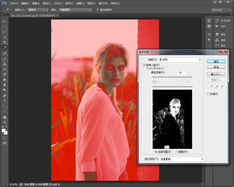Click the Fuzziness (颜色容差) slider handle
The height and width of the screenshot is (187, 234).
[x=154, y=77]
